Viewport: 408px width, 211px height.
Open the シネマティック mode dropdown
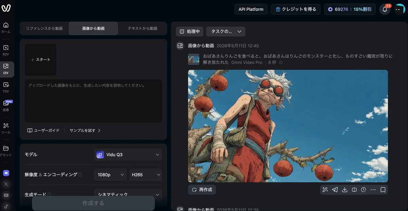128,194
